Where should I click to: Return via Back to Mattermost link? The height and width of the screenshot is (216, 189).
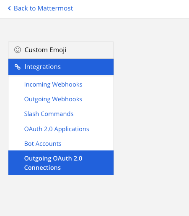click(x=40, y=8)
